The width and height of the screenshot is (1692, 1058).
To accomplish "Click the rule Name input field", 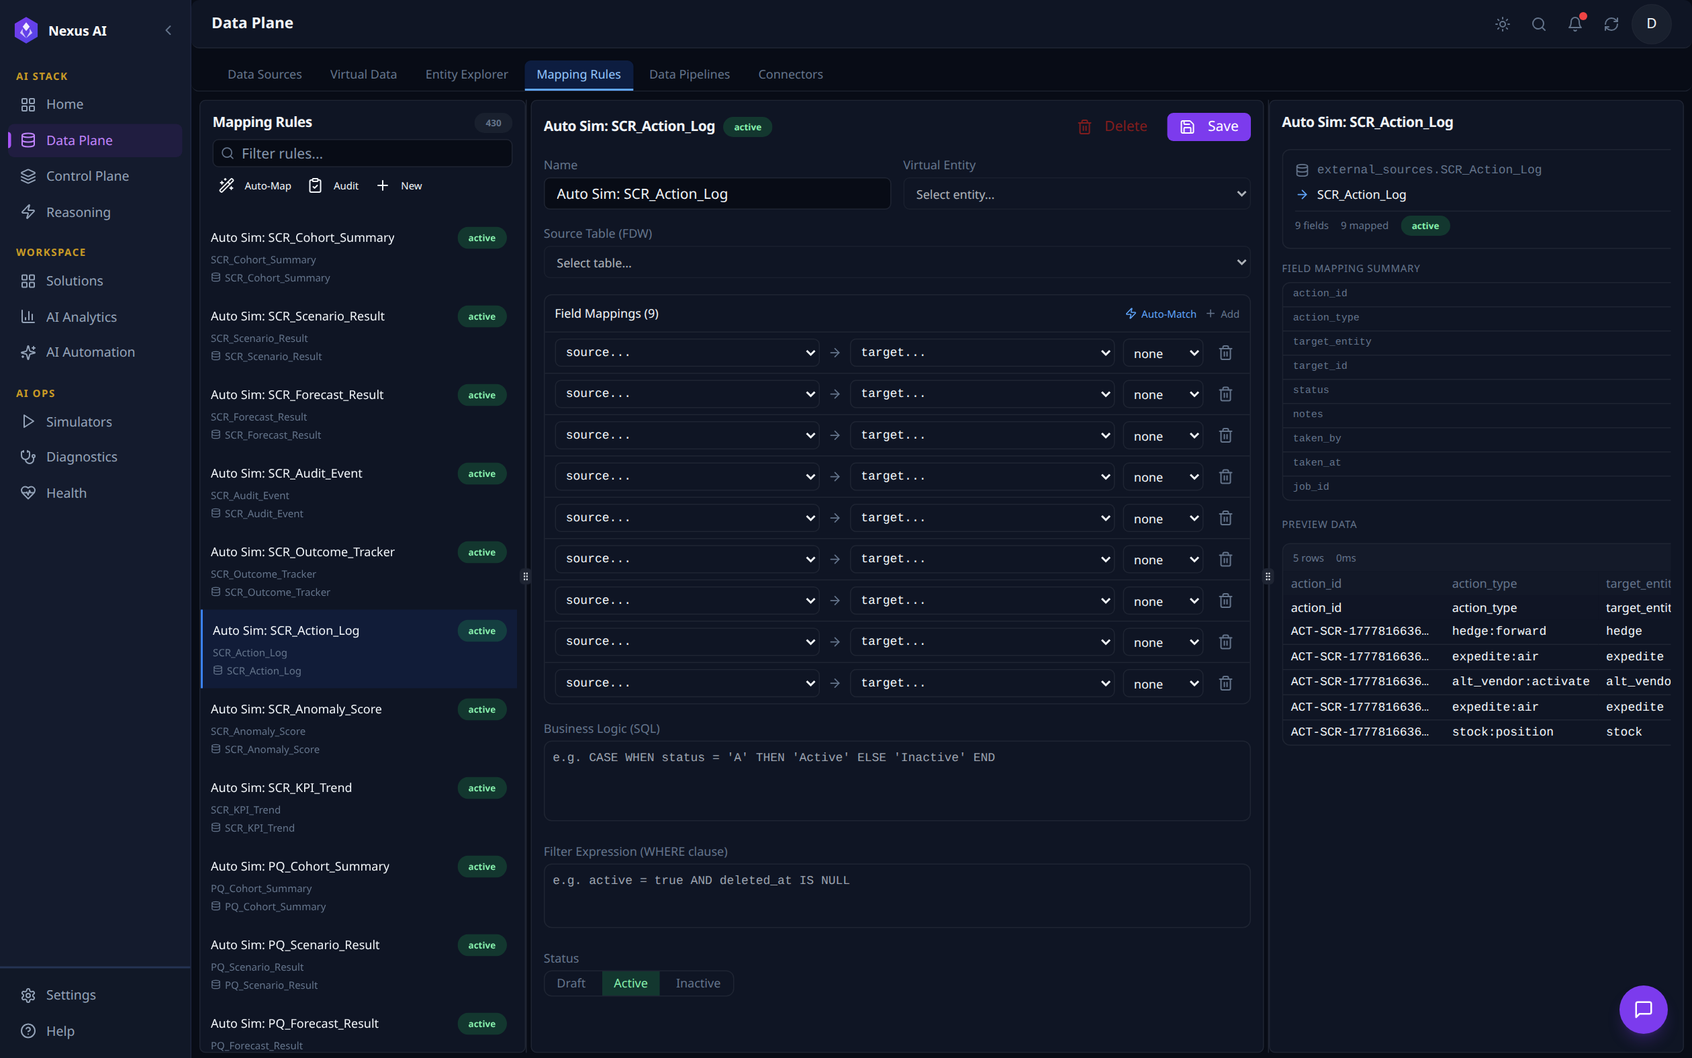I will coord(716,194).
